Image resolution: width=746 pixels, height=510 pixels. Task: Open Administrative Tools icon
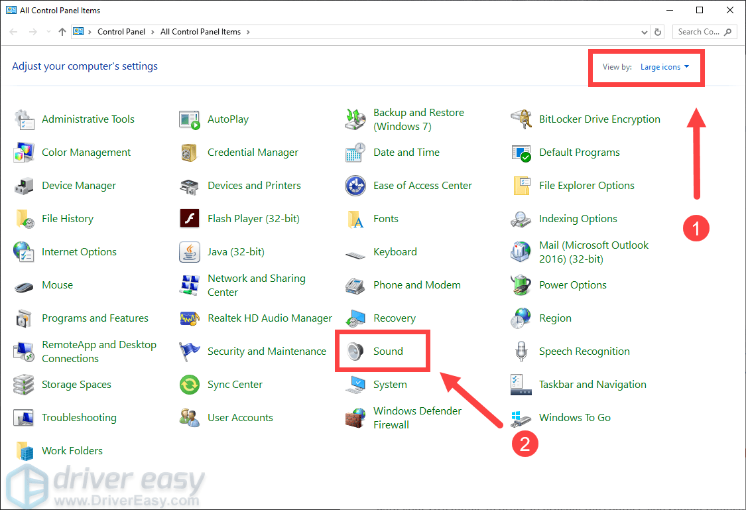click(24, 119)
